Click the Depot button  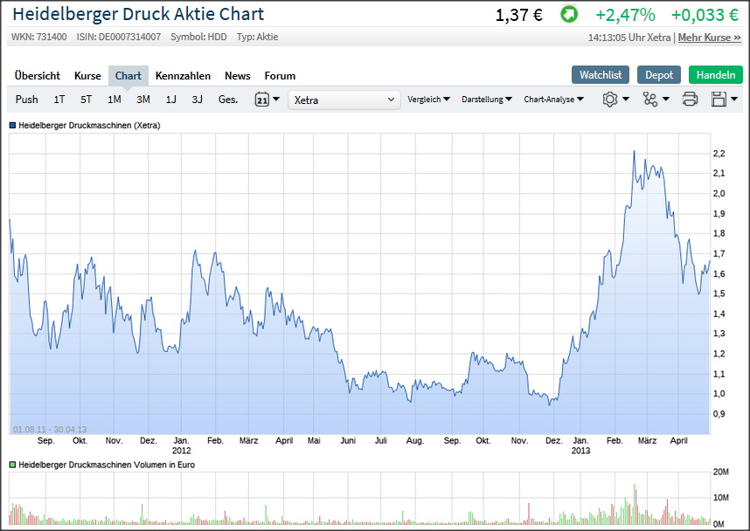tap(659, 74)
